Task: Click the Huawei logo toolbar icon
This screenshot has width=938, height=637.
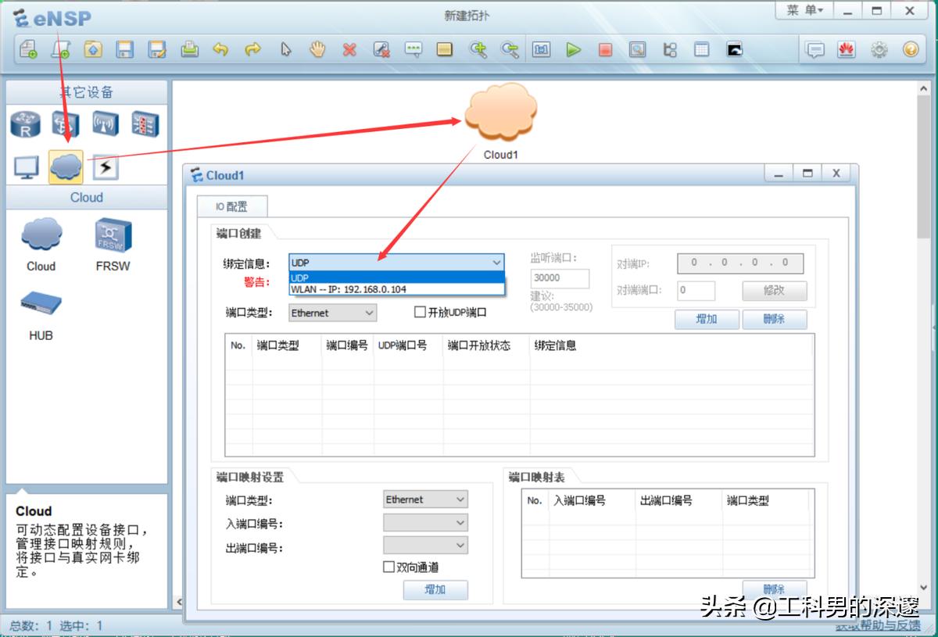Action: pyautogui.click(x=846, y=49)
